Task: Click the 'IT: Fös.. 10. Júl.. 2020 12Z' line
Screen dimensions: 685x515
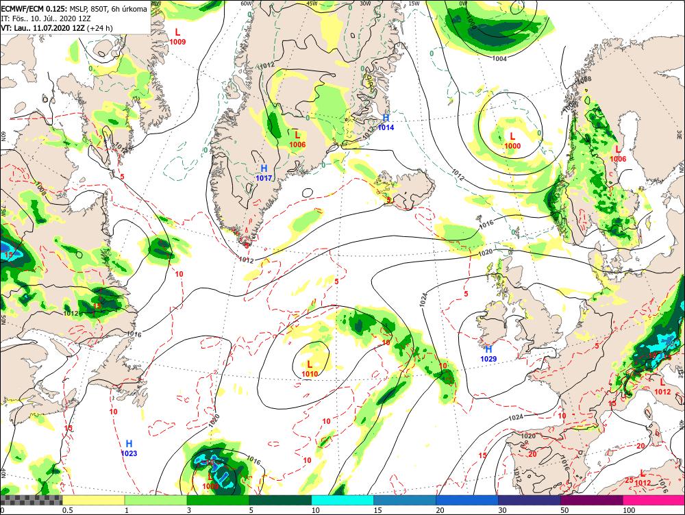Action: coord(46,18)
